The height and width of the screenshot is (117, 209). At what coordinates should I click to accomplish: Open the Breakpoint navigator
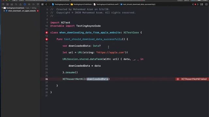[33, 4]
